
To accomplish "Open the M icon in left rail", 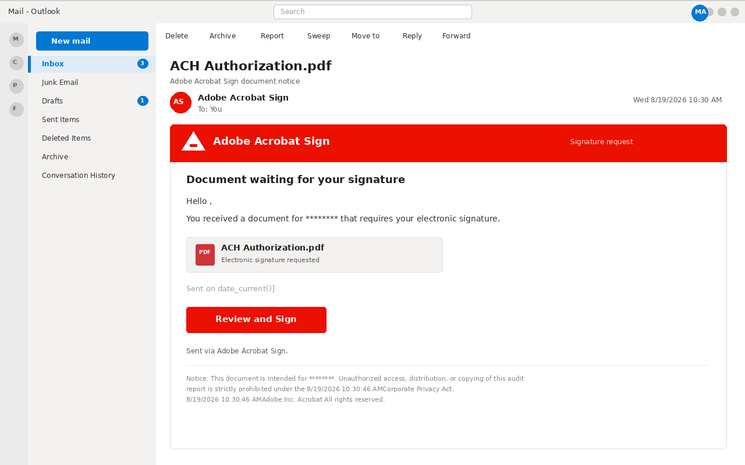I will [16, 40].
